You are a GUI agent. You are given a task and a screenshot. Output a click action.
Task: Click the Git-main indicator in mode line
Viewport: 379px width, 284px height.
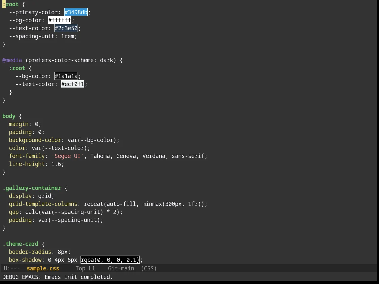[121, 268]
